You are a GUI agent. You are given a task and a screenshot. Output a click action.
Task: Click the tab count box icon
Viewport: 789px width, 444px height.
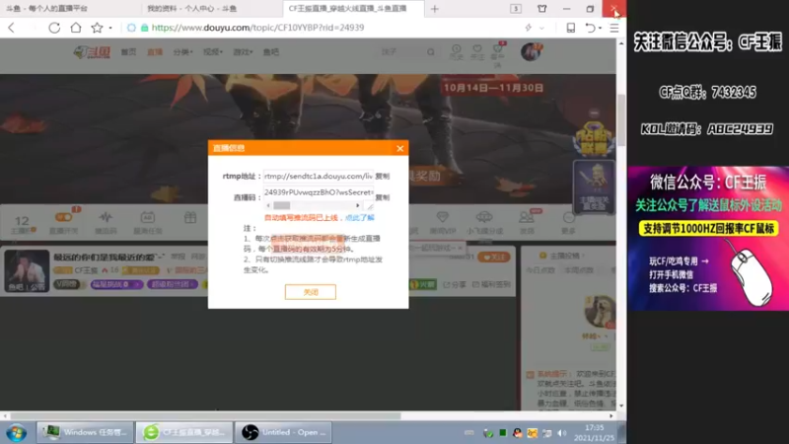(516, 9)
